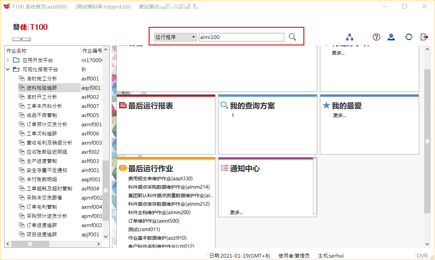Click inside the aimi100 search input field

[x=241, y=37]
